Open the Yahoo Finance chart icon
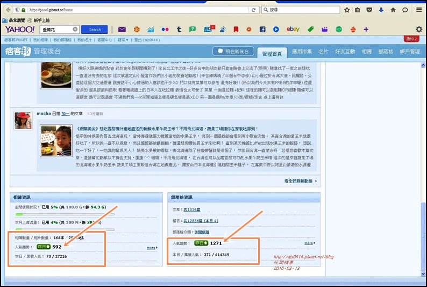 (151, 29)
